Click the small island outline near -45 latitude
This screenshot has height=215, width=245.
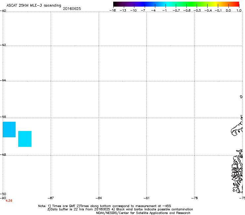point(241,97)
